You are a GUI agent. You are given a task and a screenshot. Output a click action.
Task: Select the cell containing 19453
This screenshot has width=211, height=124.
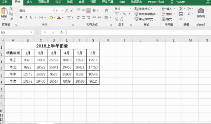click(67, 67)
